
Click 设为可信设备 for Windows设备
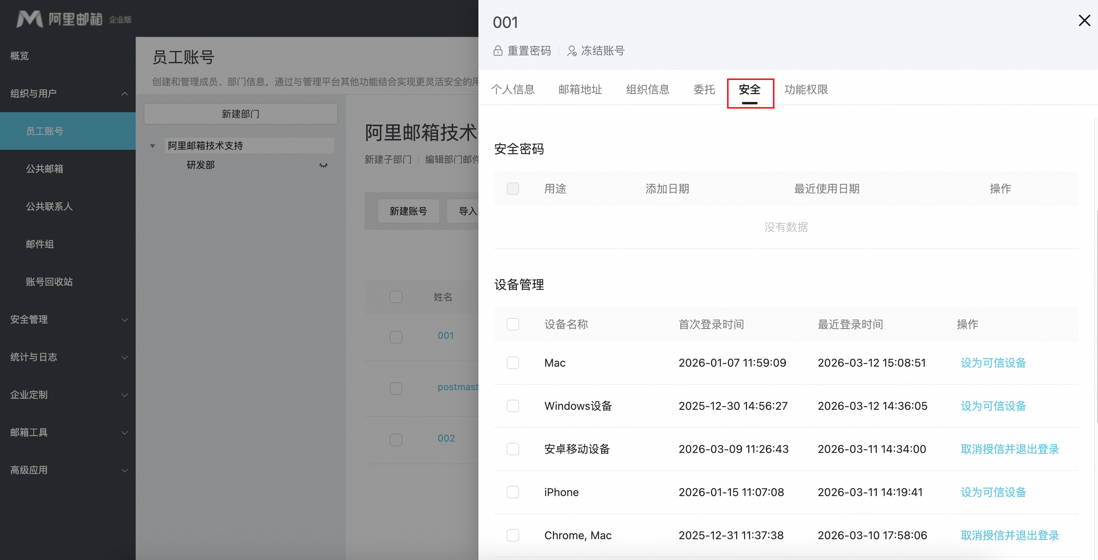tap(993, 406)
